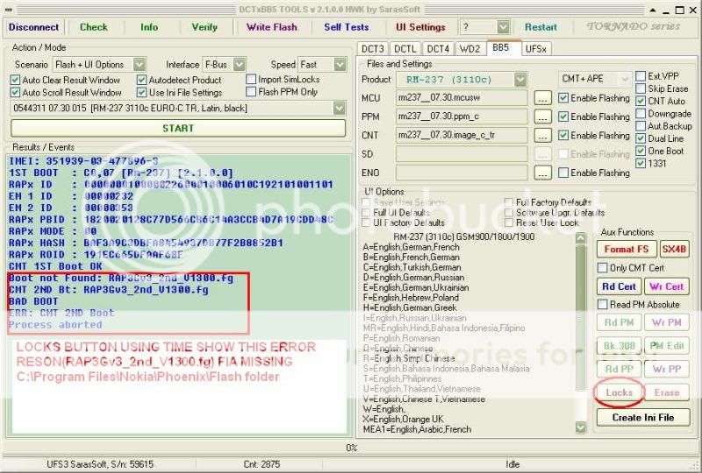Toggle Autodetect Product checkbox
702x473 pixels.
point(141,80)
